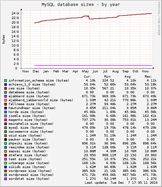Image resolution: width=162 pixels, height=187 pixels.
Task: Select the 'wikidb size (bytes)' label
Action: click(27, 167)
